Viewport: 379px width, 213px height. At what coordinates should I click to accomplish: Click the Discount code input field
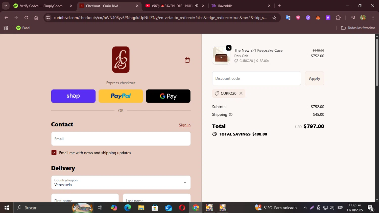point(256,78)
